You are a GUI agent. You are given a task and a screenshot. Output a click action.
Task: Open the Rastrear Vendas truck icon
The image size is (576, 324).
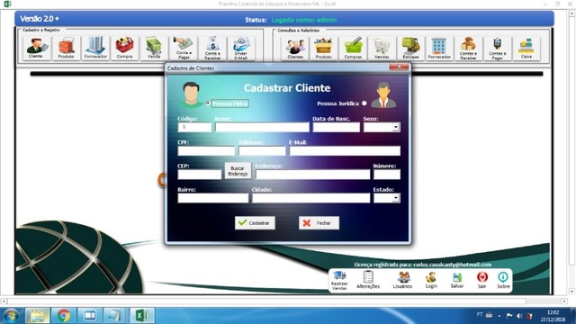pyautogui.click(x=339, y=281)
